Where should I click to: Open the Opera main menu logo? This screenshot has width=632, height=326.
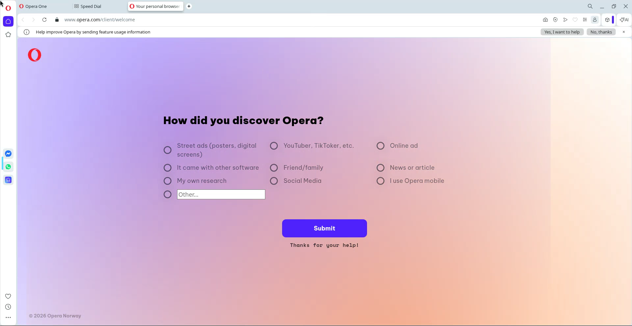coord(8,8)
